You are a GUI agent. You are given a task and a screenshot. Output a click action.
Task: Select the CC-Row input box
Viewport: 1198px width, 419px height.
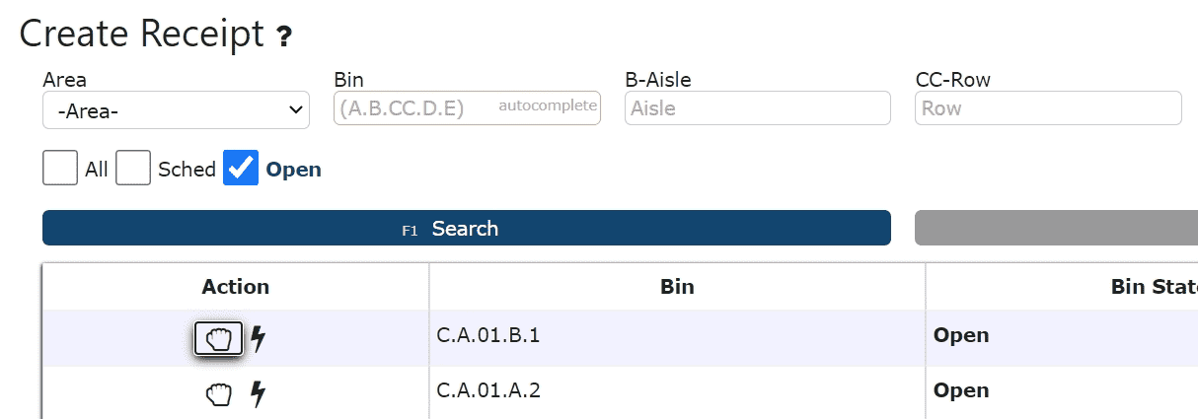pos(1048,107)
